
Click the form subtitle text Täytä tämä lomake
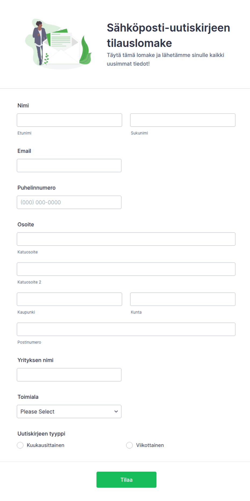[165, 59]
